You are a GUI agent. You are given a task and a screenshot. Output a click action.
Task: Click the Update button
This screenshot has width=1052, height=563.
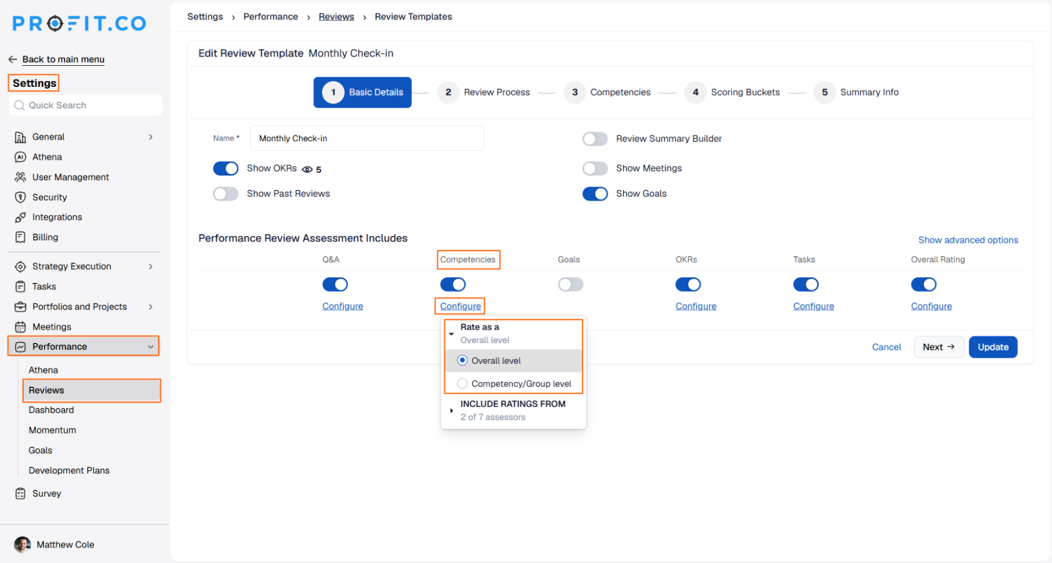click(x=993, y=347)
